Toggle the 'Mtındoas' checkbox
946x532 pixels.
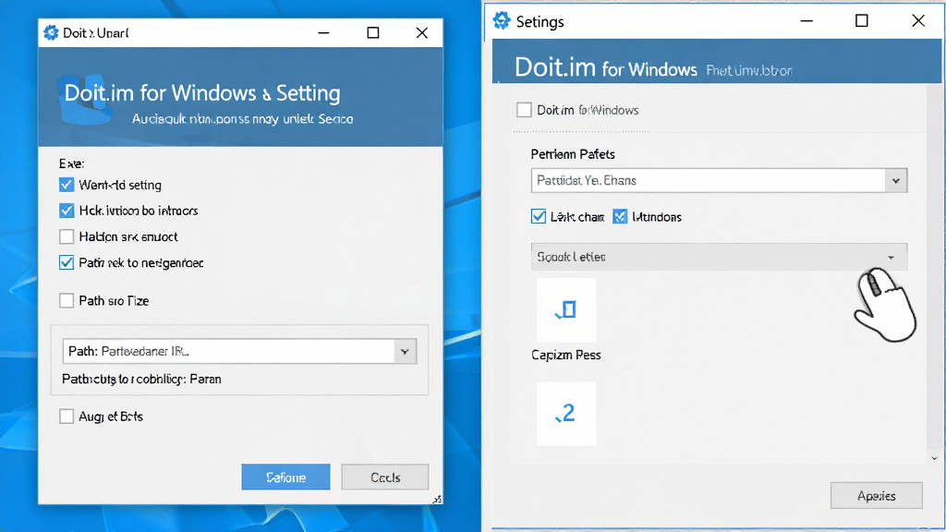(x=620, y=216)
